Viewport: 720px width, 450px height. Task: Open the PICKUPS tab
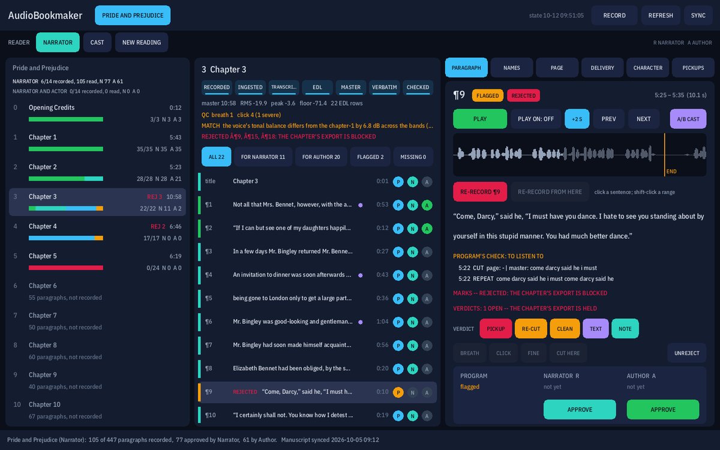[694, 68]
